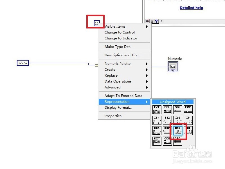Screen dimensions: 225x169
Task: Highlight the Representation menu entry
Action: click(125, 102)
